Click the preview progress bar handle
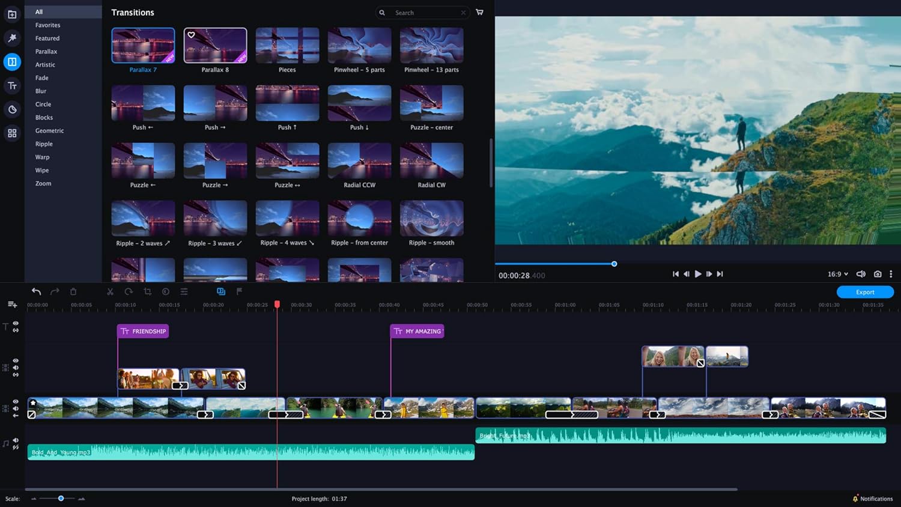Viewport: 901px width, 507px height. click(x=614, y=264)
